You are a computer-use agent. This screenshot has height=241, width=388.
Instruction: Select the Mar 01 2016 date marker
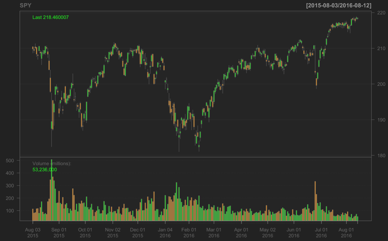(214, 232)
